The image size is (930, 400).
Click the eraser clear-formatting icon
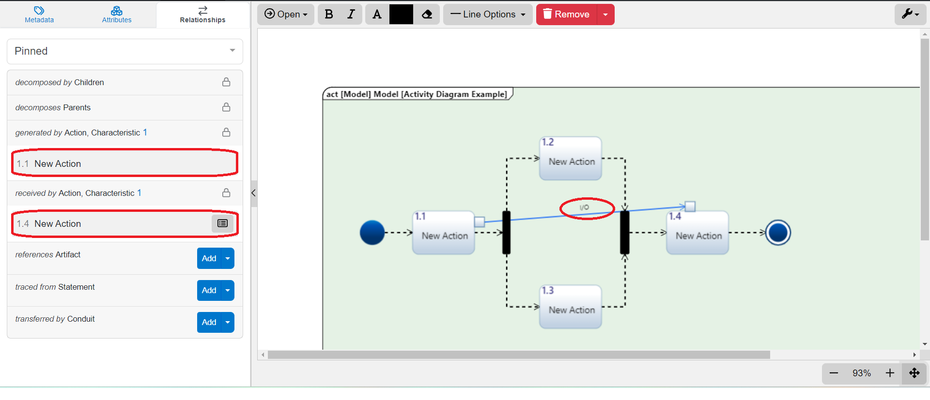pyautogui.click(x=427, y=15)
